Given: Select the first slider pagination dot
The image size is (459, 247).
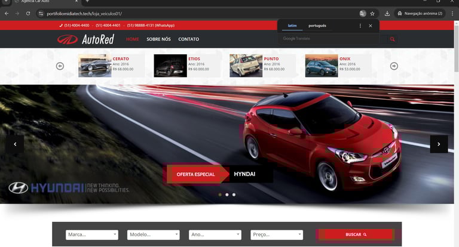Looking at the screenshot, I should (220, 194).
